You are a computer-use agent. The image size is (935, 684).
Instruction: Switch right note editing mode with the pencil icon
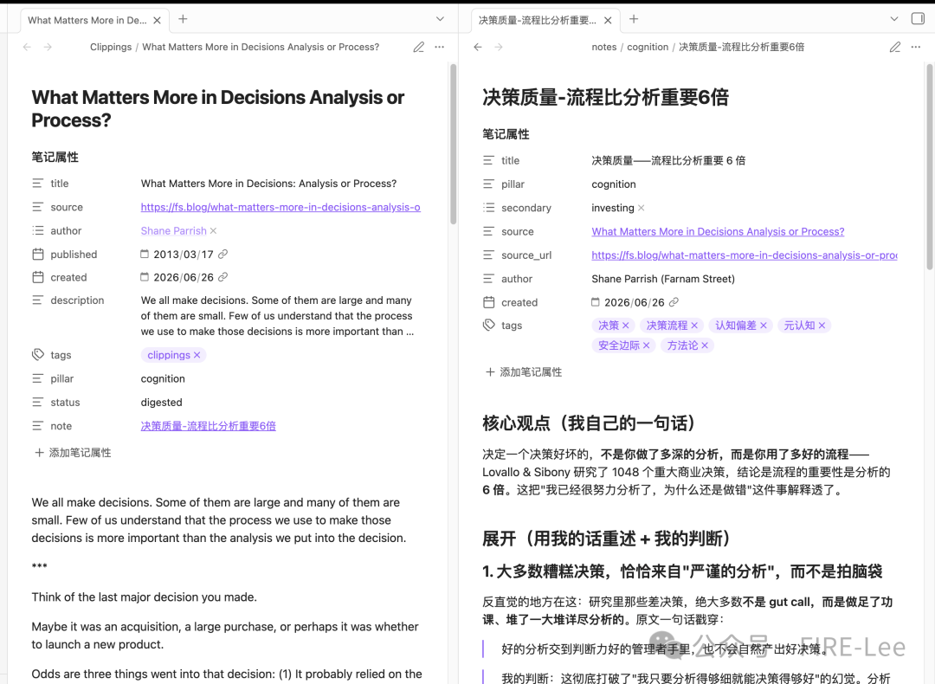[895, 47]
